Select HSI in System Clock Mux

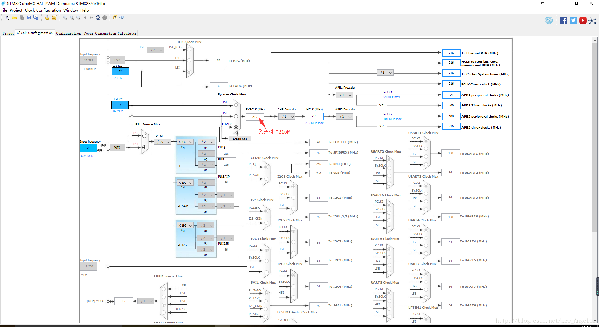tap(236, 105)
